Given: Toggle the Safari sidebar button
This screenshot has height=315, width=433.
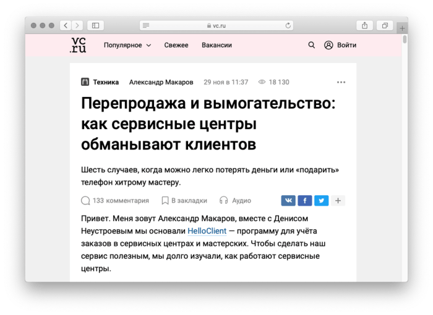Looking at the screenshot, I should coord(95,26).
